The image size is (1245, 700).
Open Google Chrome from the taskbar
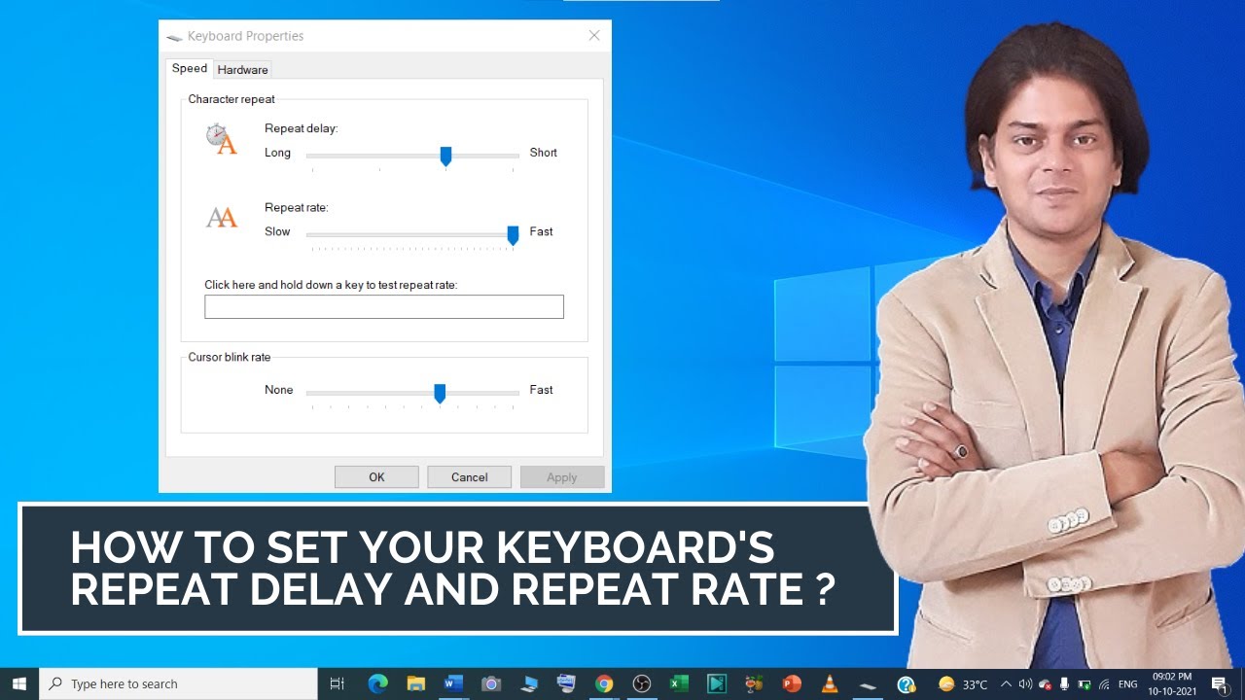pyautogui.click(x=604, y=683)
